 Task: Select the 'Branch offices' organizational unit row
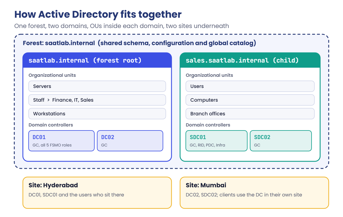click(250, 114)
